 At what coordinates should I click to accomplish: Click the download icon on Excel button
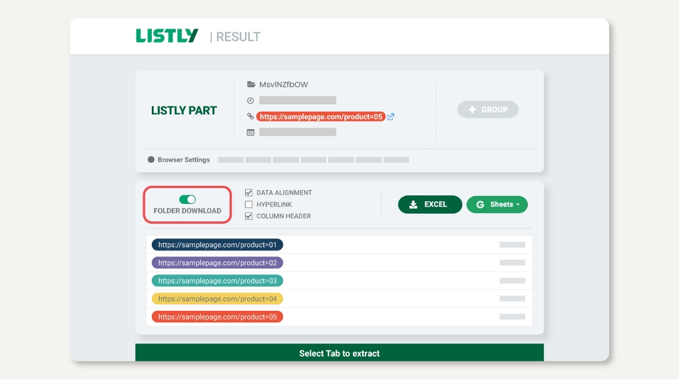pyautogui.click(x=413, y=205)
